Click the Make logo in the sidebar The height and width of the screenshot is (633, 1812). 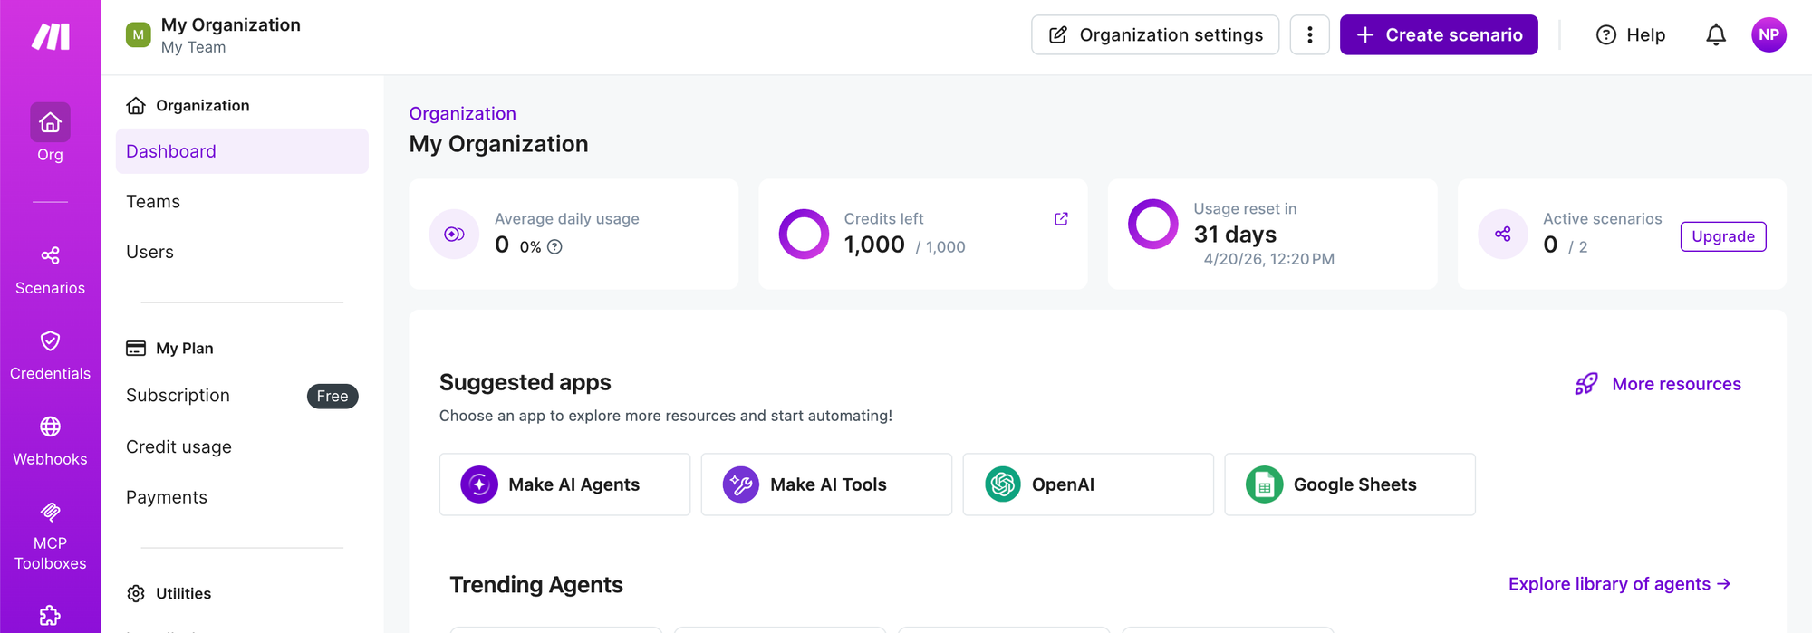point(51,36)
